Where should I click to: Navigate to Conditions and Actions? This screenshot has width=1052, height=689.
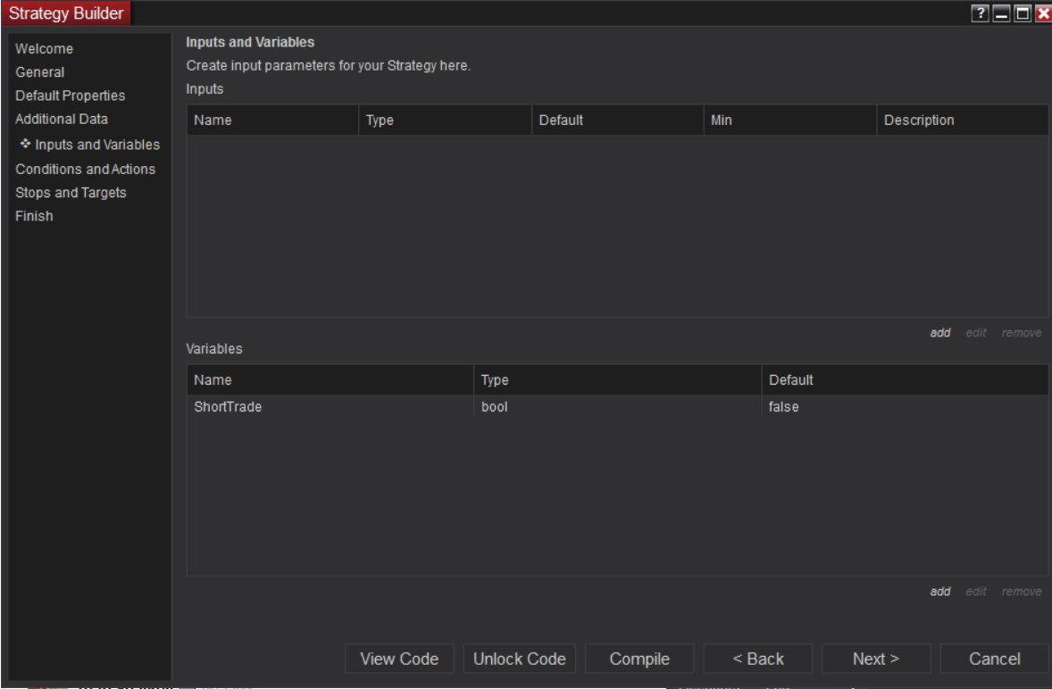pos(85,169)
